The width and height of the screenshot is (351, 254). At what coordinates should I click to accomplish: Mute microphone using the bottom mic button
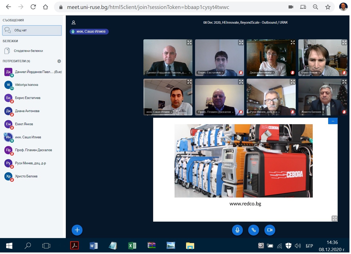(x=237, y=230)
